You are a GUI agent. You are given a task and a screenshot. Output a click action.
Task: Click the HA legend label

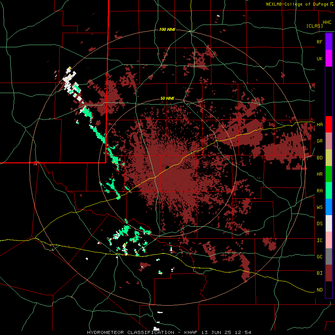coord(319,125)
